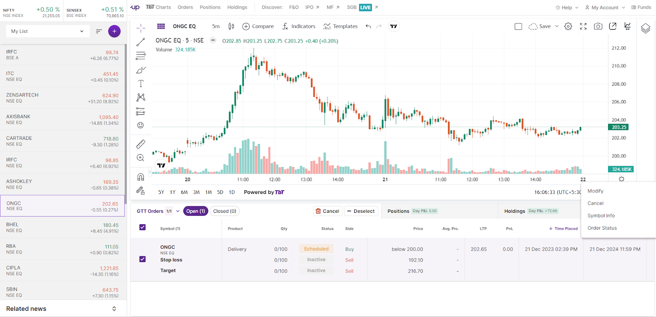This screenshot has height=317, width=656.
Task: Open the chart layout selector square
Action: [x=518, y=26]
